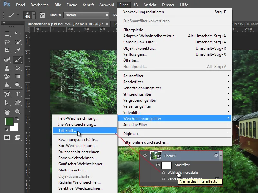Click Filter online durchsuchen link
Viewport: 258px width, 193px height.
point(174,142)
